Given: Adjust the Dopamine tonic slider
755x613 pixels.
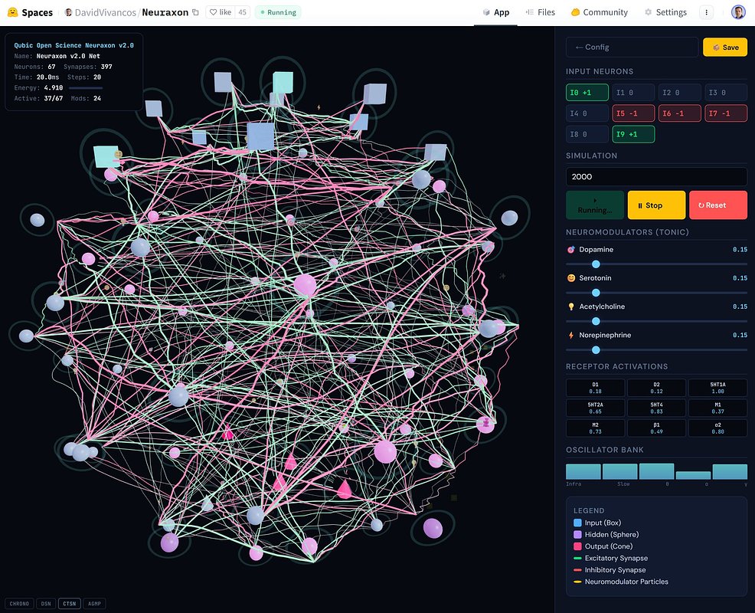Looking at the screenshot, I should click(x=596, y=264).
